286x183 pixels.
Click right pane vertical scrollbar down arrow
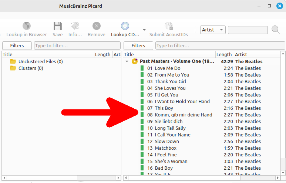283,172
